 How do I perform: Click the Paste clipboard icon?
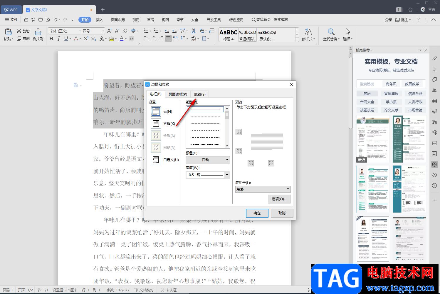click(8, 32)
